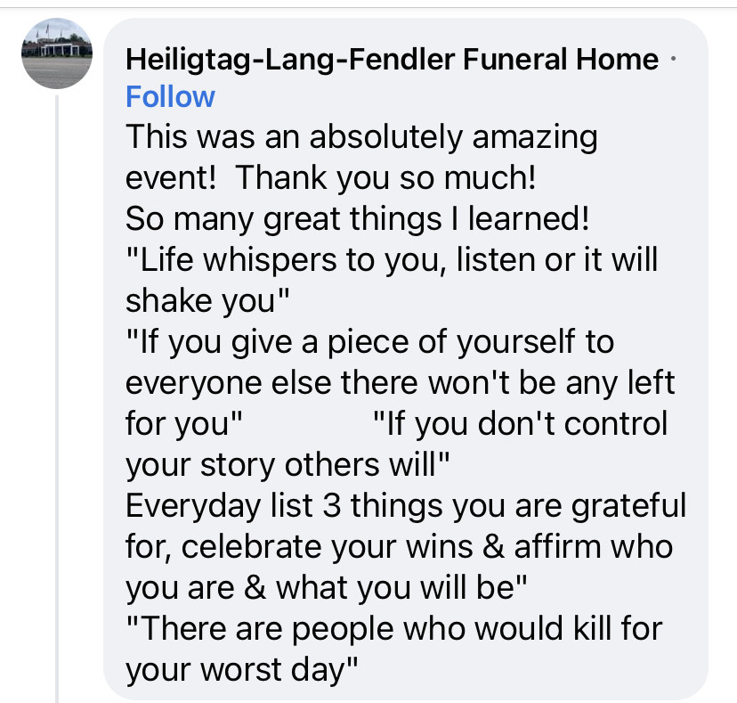The image size is (737, 703).
Task: Click the vertical comment thread line
Action: click(57, 398)
